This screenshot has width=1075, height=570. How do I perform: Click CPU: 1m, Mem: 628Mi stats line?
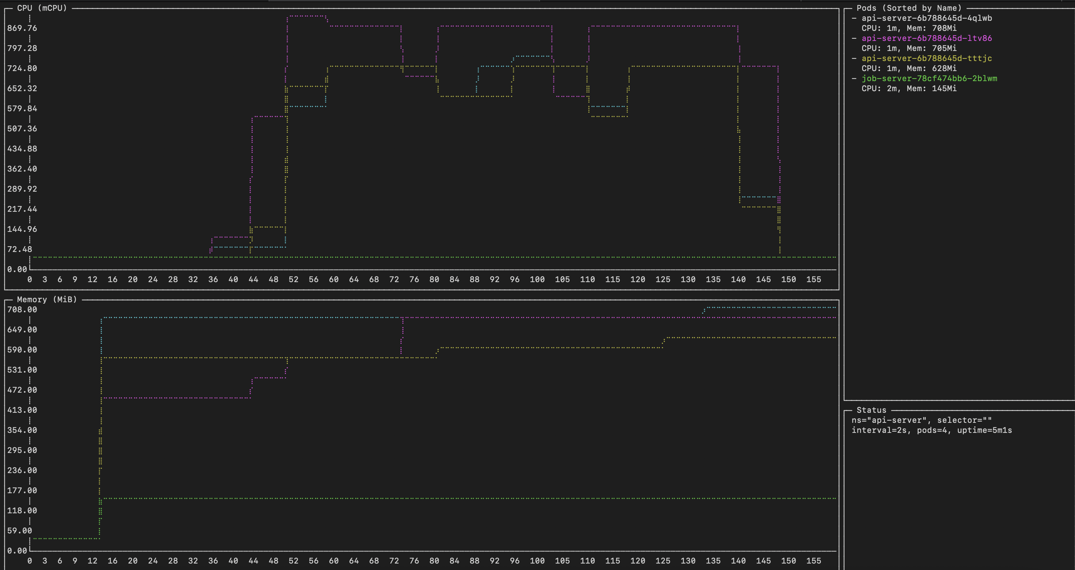909,68
